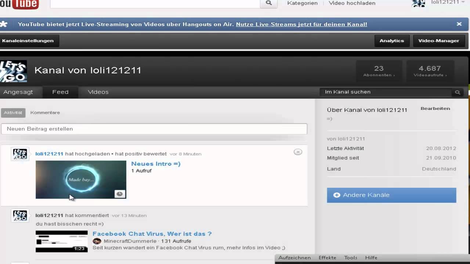The width and height of the screenshot is (470, 264).
Task: Open Analytics
Action: pos(392,41)
